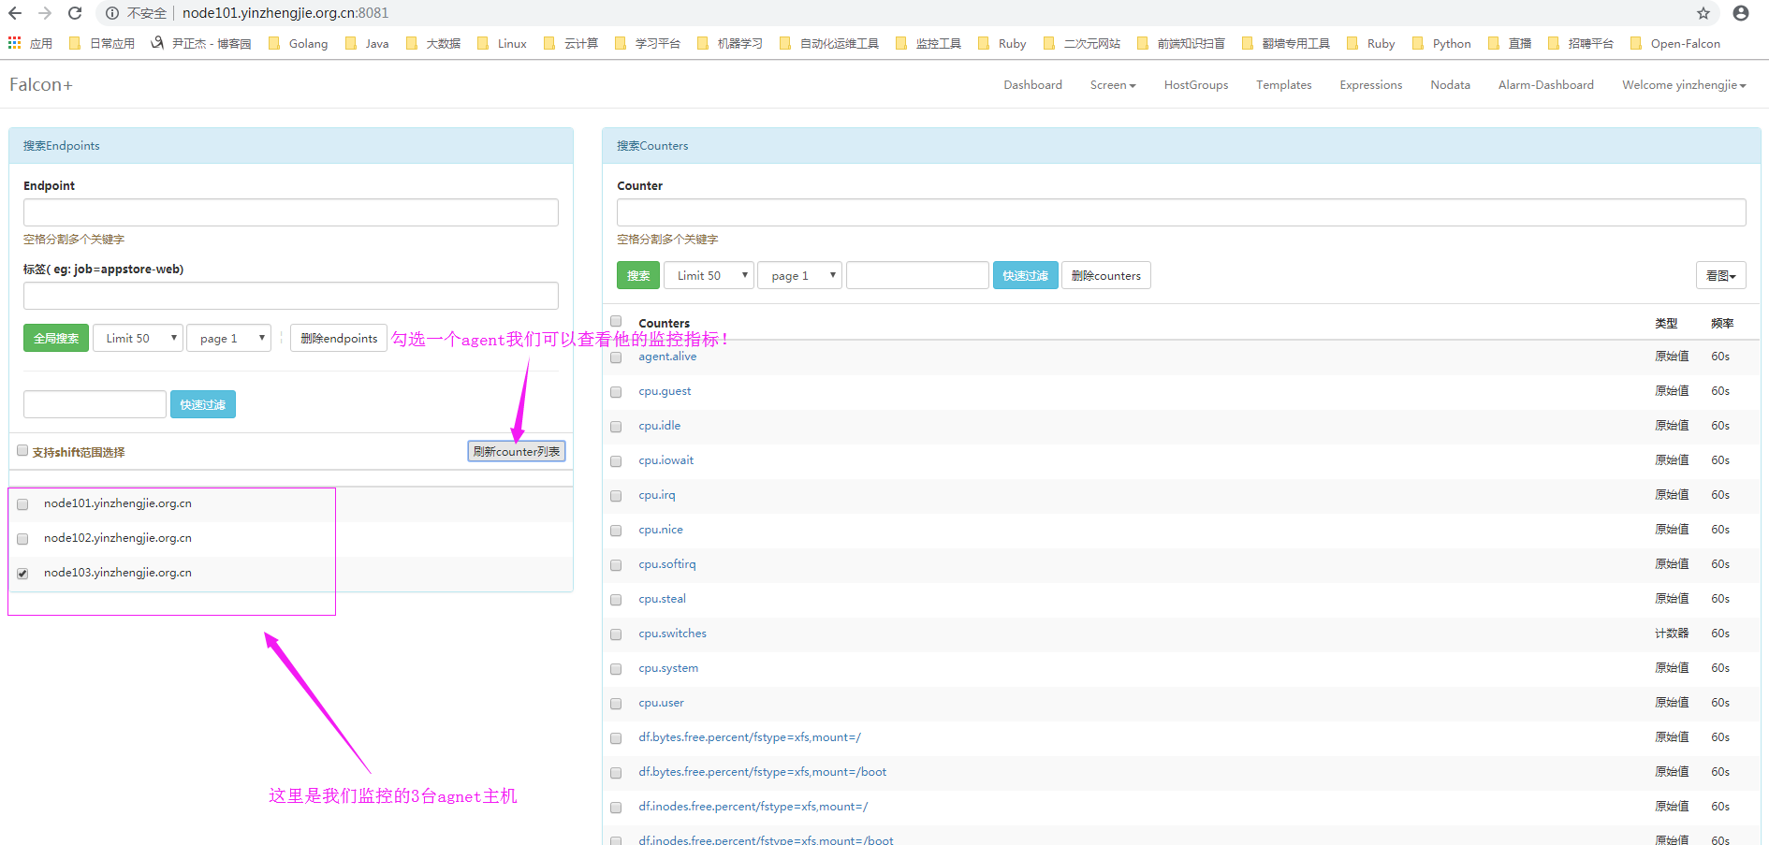
Task: Check the cpu.idle counter checkbox
Action: coord(616,427)
